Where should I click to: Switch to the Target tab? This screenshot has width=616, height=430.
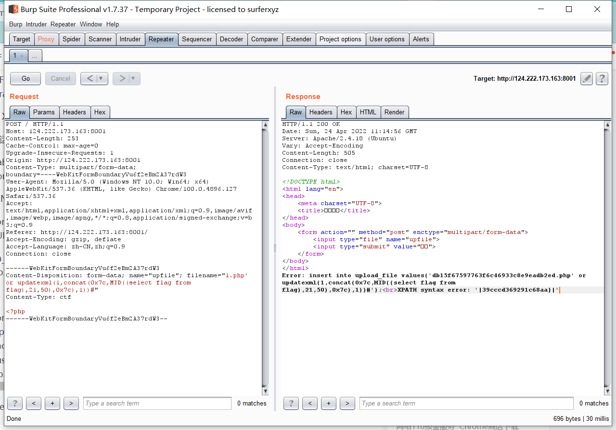pos(22,39)
